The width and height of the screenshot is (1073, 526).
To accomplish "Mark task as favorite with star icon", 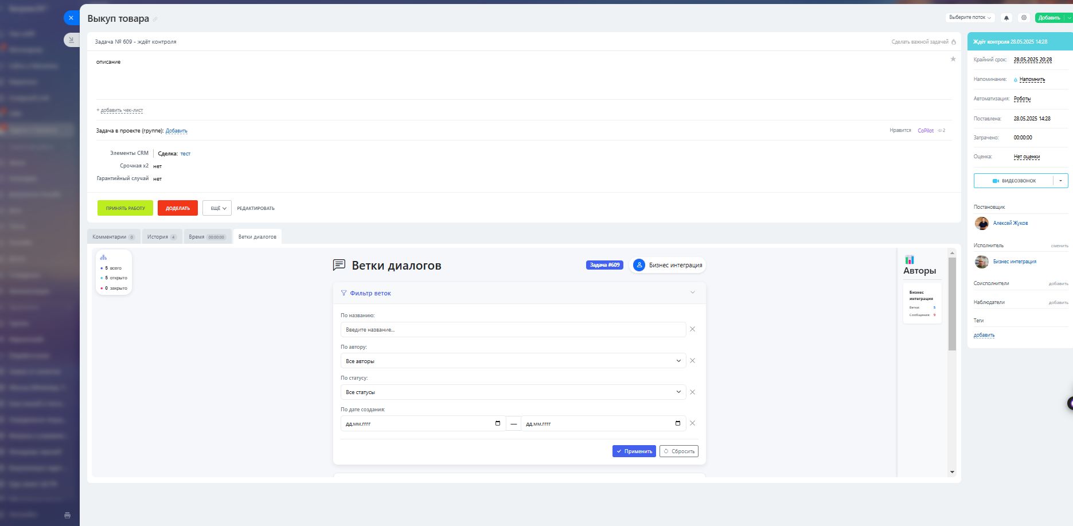I will (953, 59).
